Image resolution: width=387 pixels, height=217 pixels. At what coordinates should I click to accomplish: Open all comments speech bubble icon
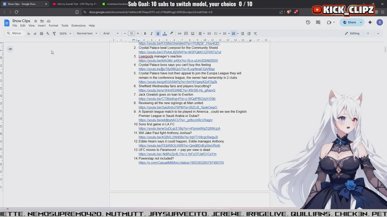pyautogui.click(x=318, y=22)
